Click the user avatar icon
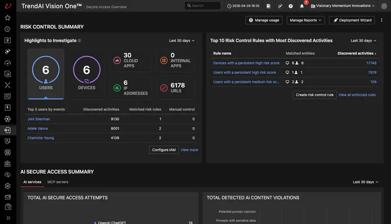 click(384, 6)
